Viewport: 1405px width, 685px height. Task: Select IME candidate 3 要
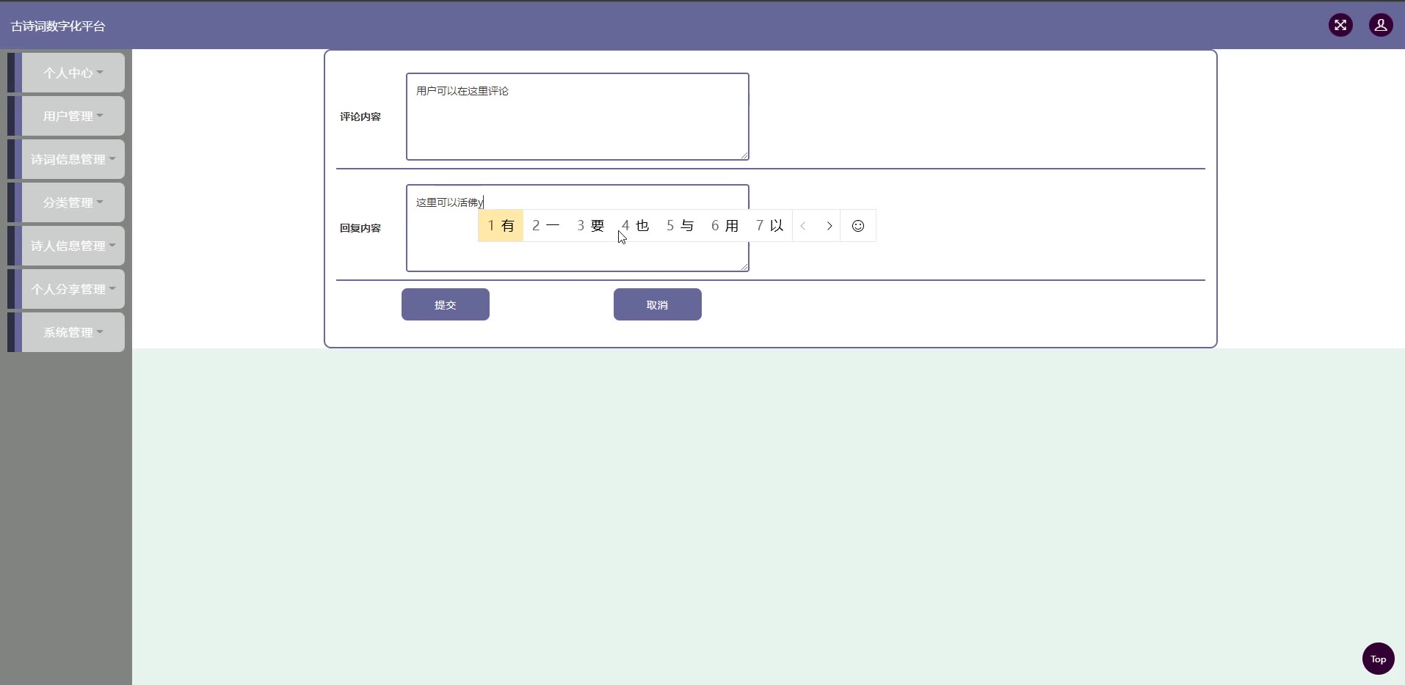point(591,226)
